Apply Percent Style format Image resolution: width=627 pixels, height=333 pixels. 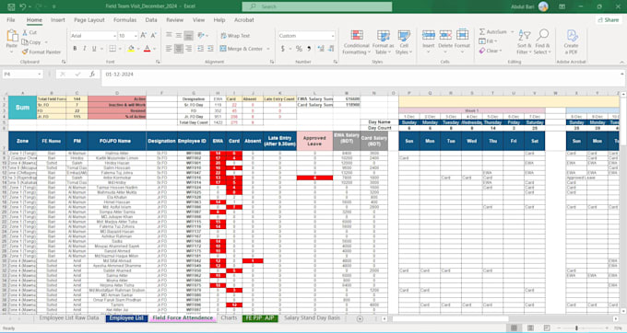pos(299,49)
